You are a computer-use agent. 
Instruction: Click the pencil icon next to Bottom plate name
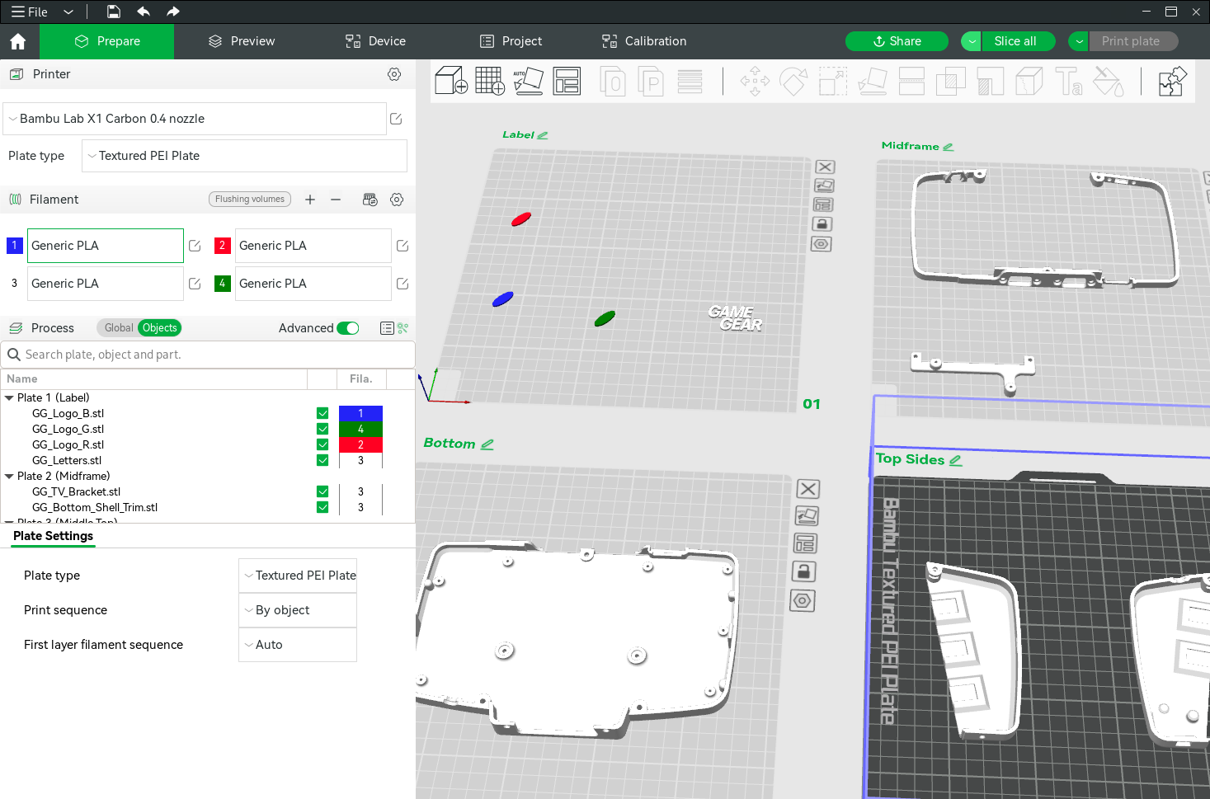coord(487,444)
